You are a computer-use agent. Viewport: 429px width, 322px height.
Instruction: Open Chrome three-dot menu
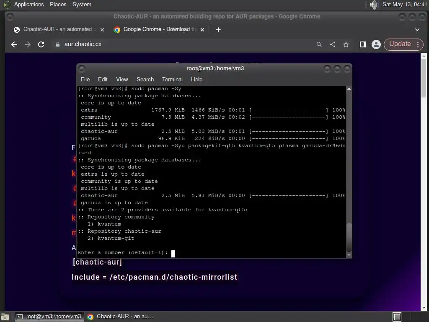pyautogui.click(x=418, y=44)
